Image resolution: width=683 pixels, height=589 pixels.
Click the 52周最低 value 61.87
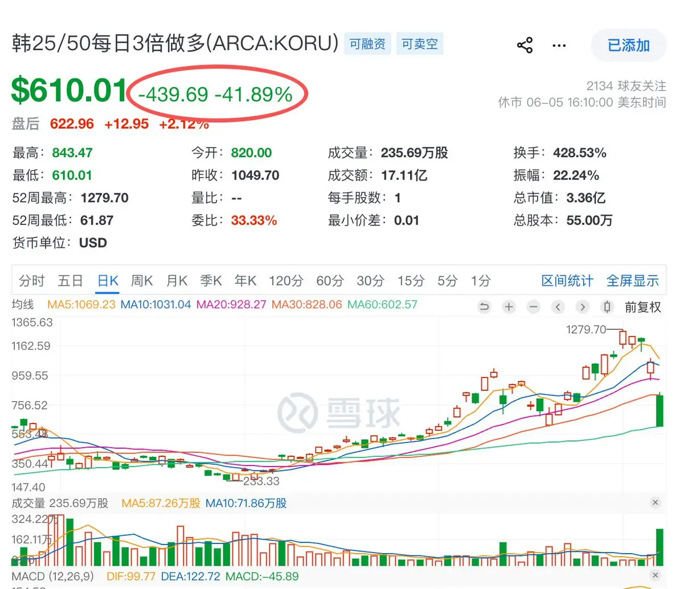click(97, 220)
